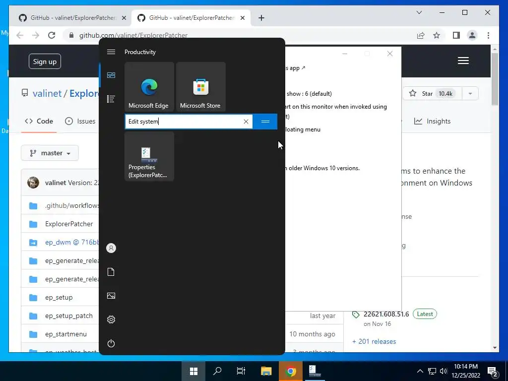The width and height of the screenshot is (508, 381).
Task: Open Pictures from the Start sidebar
Action: [111, 296]
